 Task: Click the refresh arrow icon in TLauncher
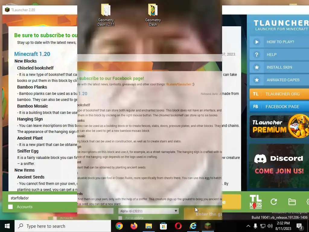[x=274, y=201]
